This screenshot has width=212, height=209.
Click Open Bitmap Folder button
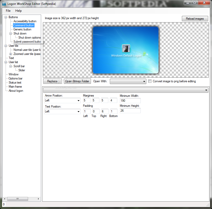77,81
